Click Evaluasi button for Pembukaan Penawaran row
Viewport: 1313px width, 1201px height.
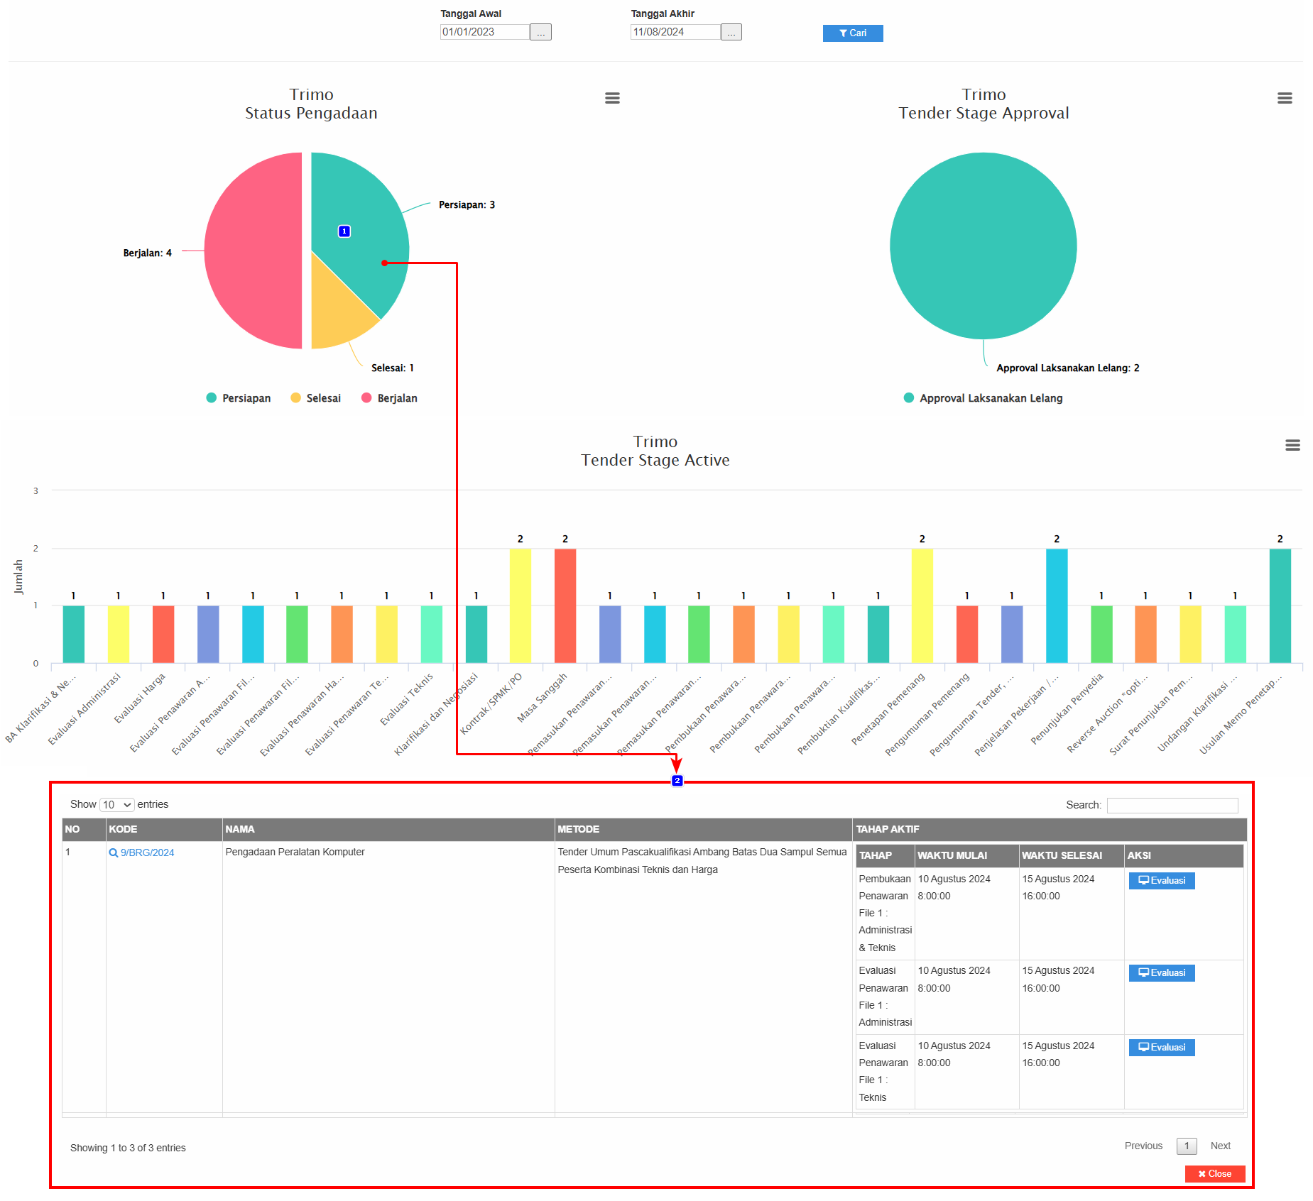click(x=1161, y=880)
